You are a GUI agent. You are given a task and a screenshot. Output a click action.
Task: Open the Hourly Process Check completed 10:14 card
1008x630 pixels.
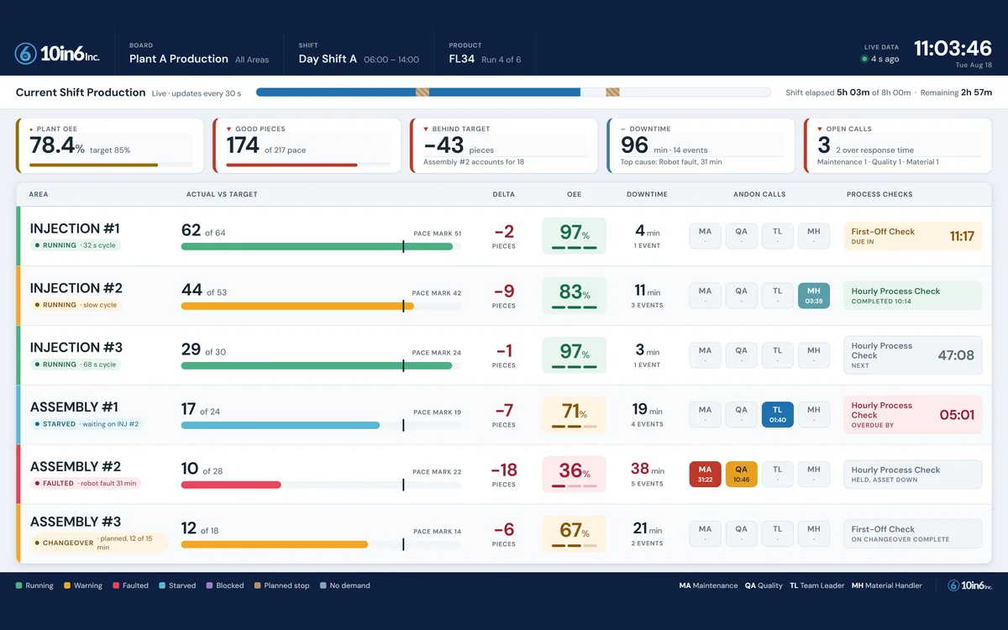click(x=912, y=296)
